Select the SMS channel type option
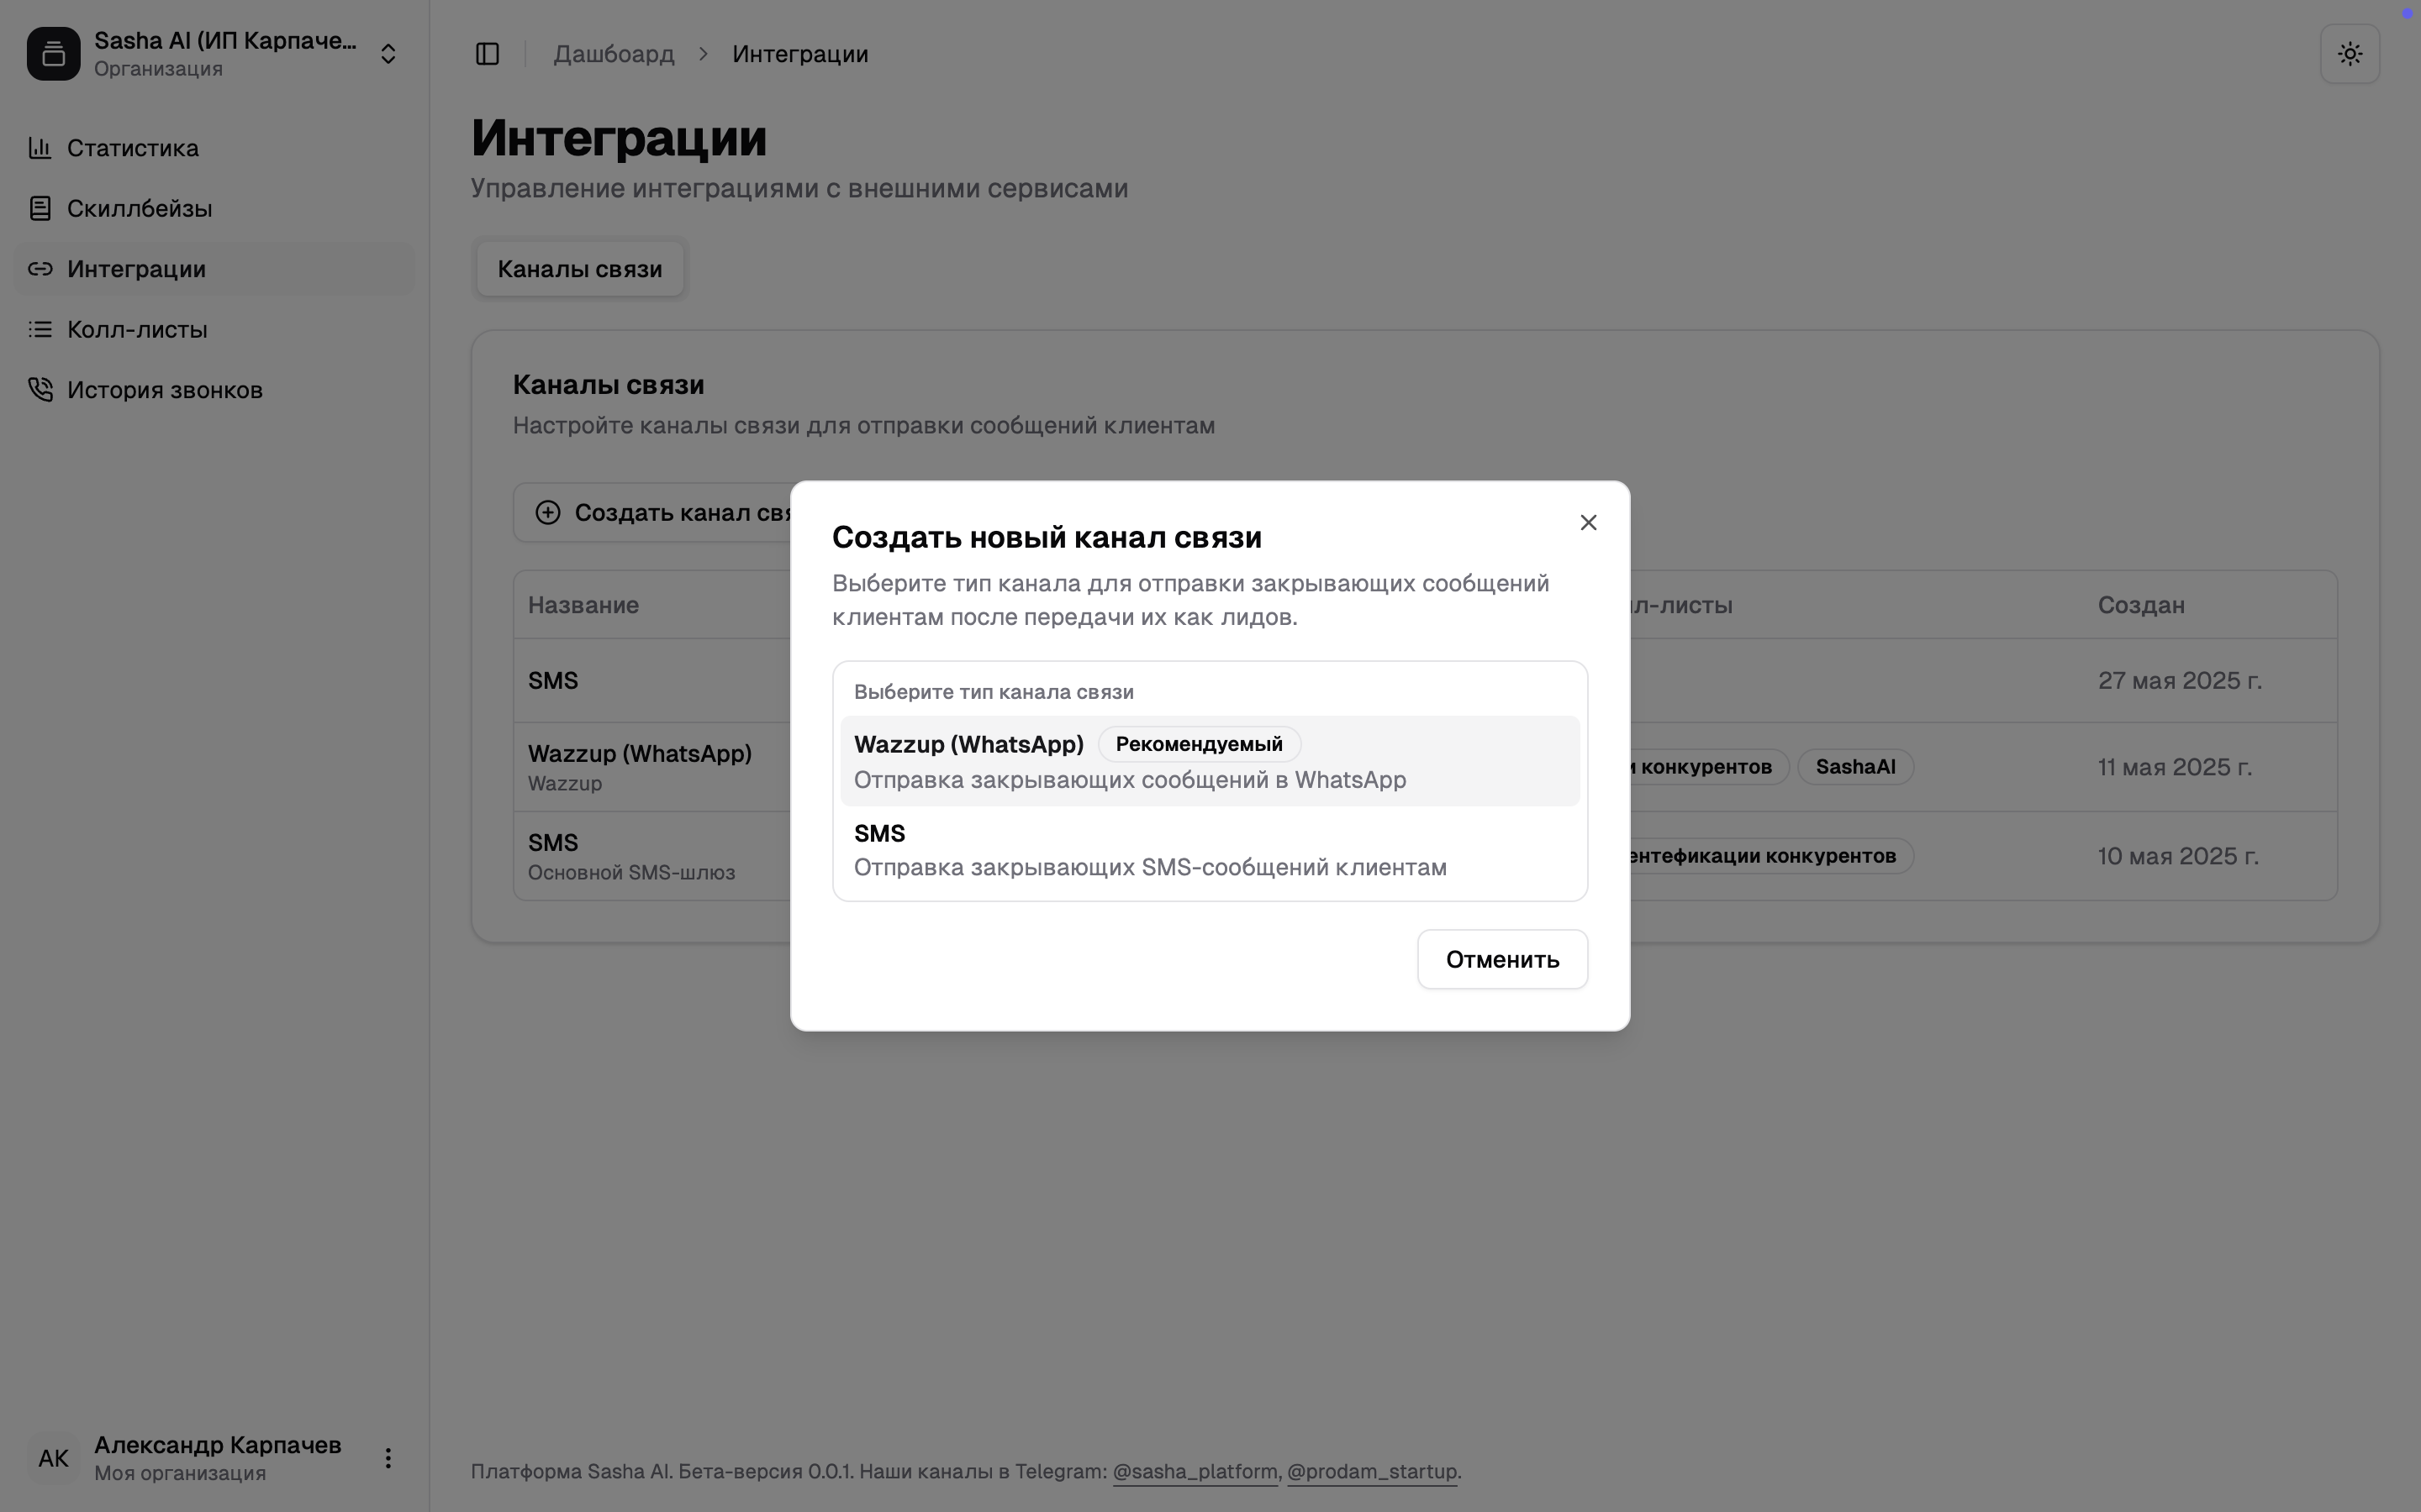 (1209, 850)
